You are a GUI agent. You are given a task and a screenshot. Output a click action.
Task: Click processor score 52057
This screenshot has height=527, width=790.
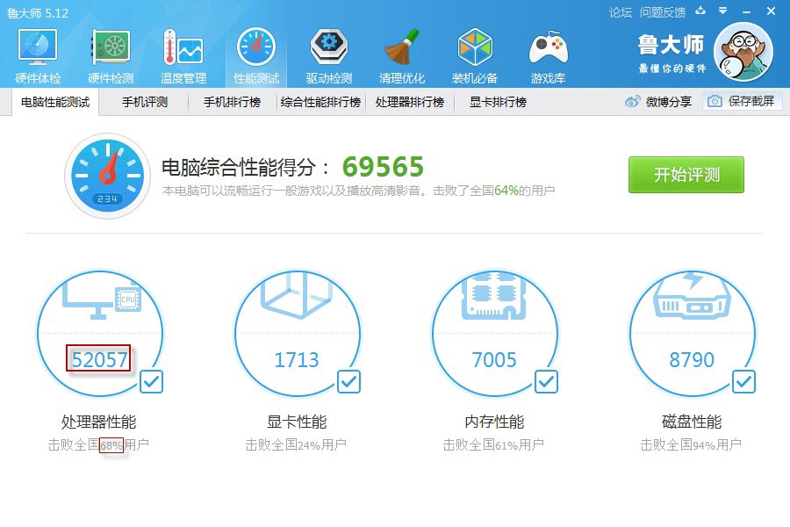99,359
